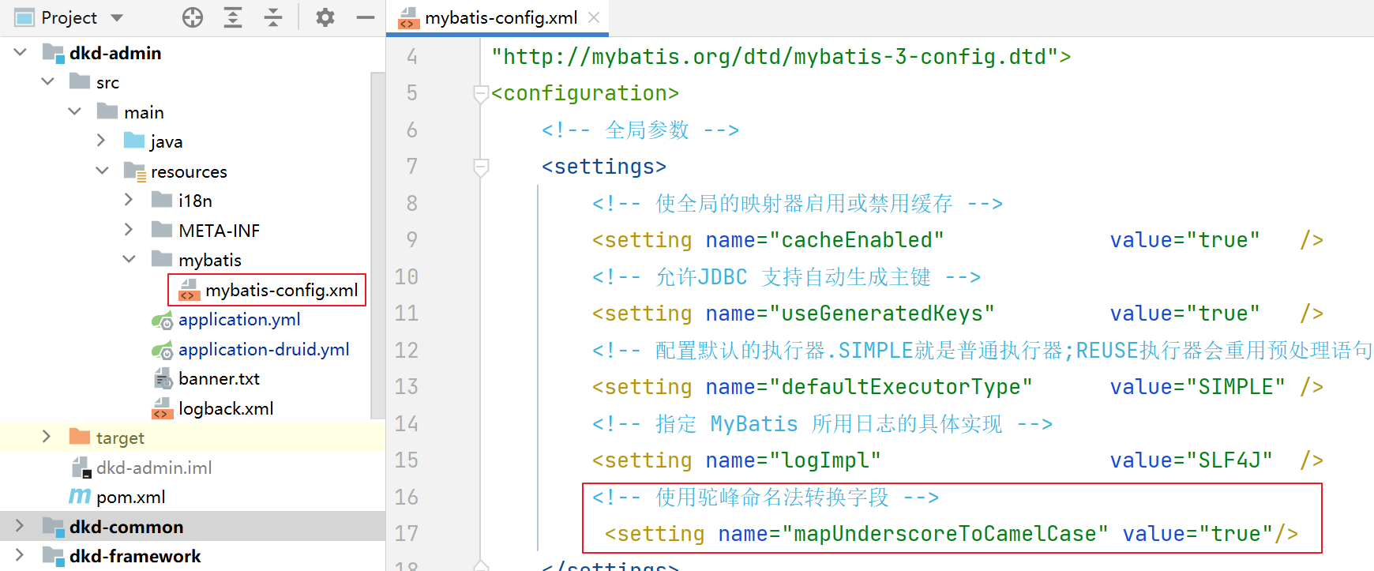Expand the dkd-framework module
Viewport: 1374px width, 571px height.
click(21, 556)
